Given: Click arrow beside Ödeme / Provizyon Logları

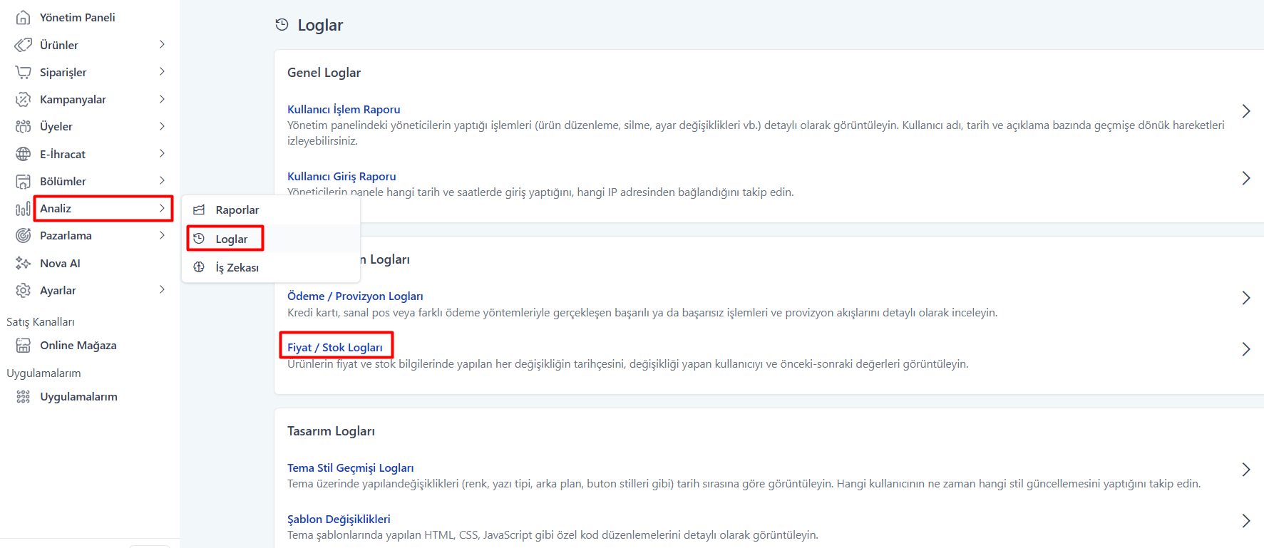Looking at the screenshot, I should pyautogui.click(x=1245, y=298).
